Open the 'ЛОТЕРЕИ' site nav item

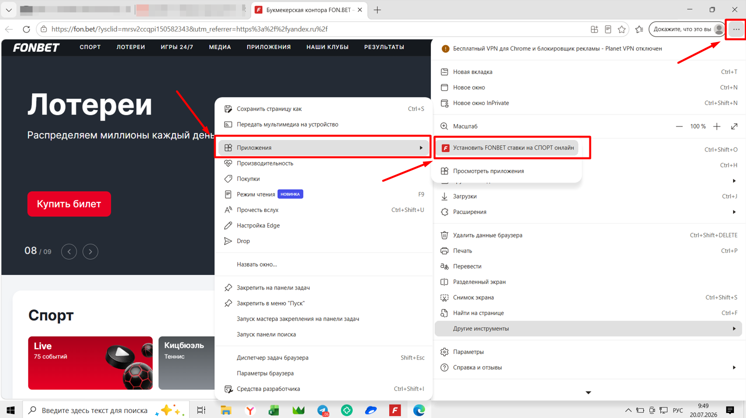[x=131, y=47]
